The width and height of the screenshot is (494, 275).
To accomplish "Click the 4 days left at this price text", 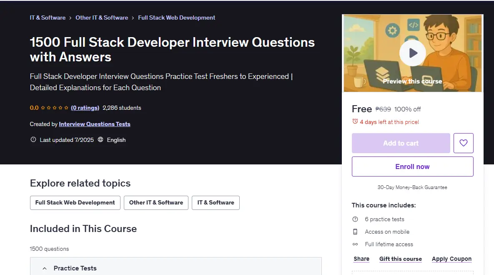I will pyautogui.click(x=389, y=122).
